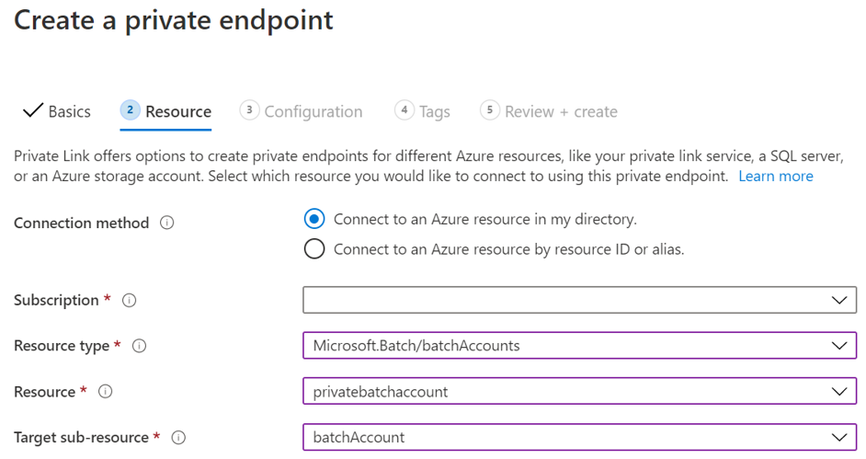Viewport: 866px width, 459px height.
Task: Switch to the Configuration tab
Action: pos(313,112)
